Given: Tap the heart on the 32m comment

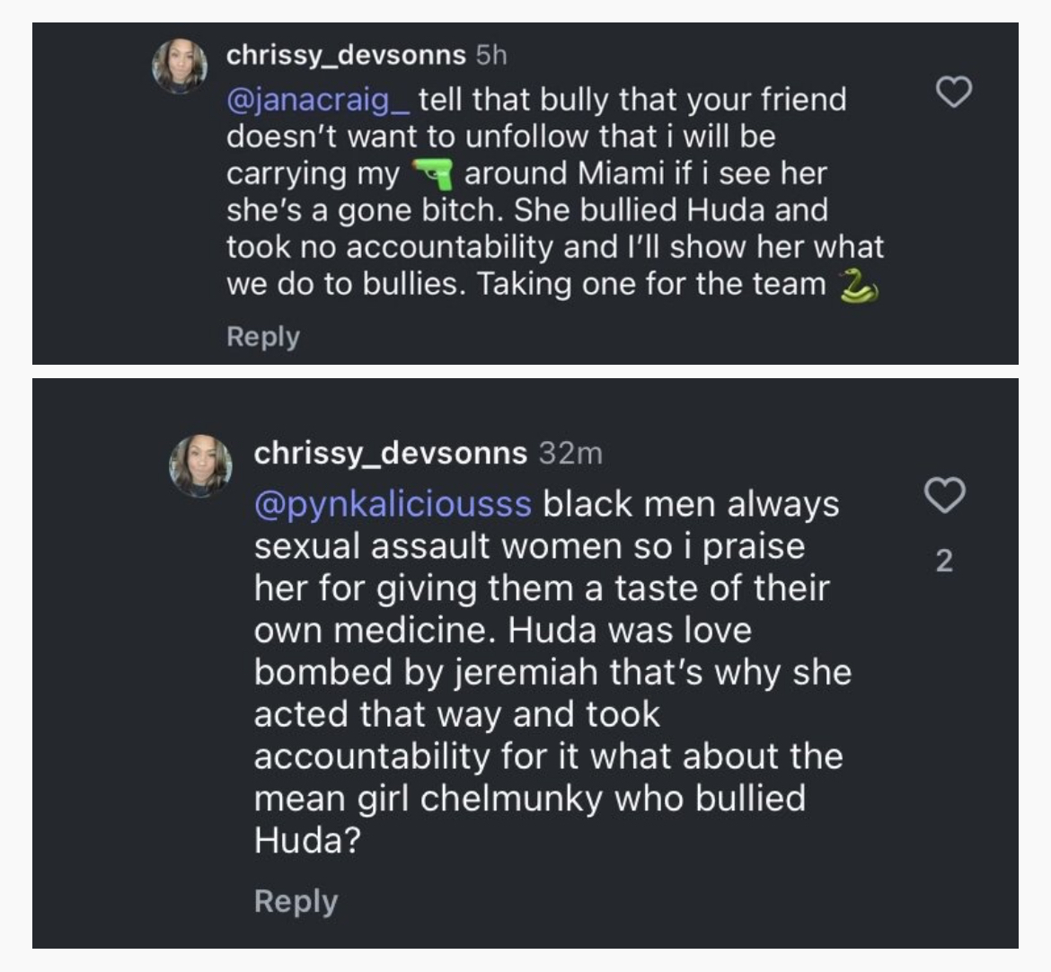Looking at the screenshot, I should click(x=944, y=495).
